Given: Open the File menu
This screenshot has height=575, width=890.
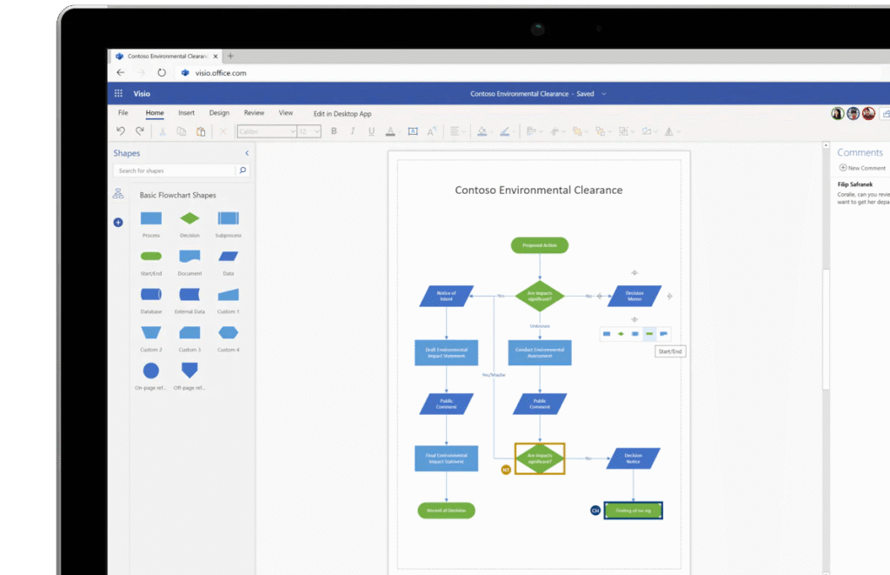Looking at the screenshot, I should (123, 113).
